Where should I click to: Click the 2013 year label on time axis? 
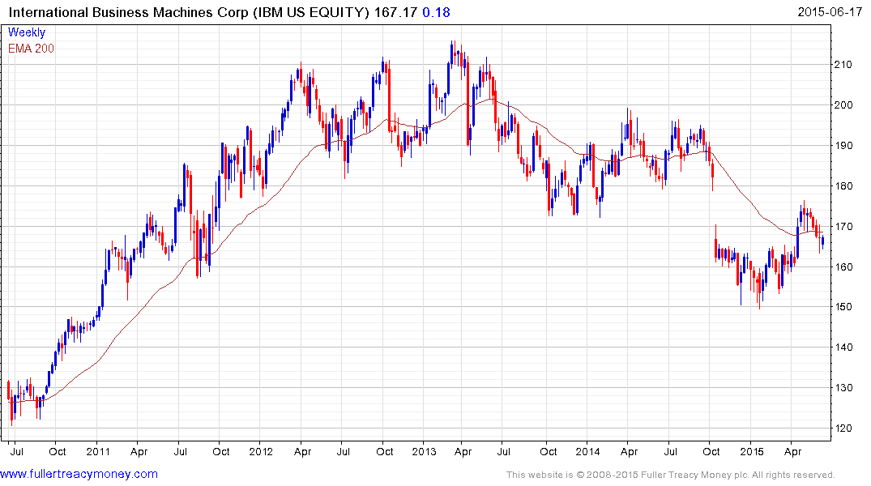[x=424, y=451]
